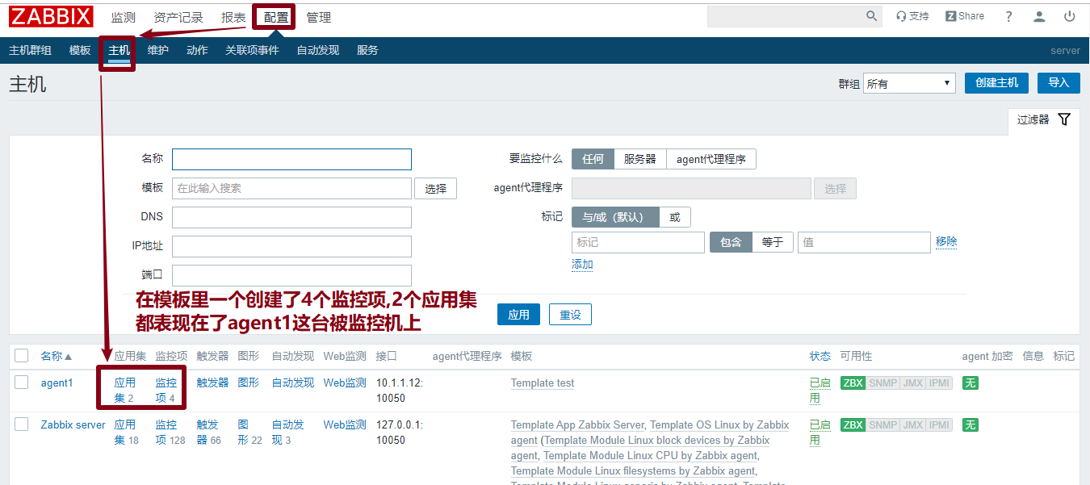This screenshot has width=1090, height=485.
Task: Click agent1 encryption 无 badge
Action: tap(970, 383)
